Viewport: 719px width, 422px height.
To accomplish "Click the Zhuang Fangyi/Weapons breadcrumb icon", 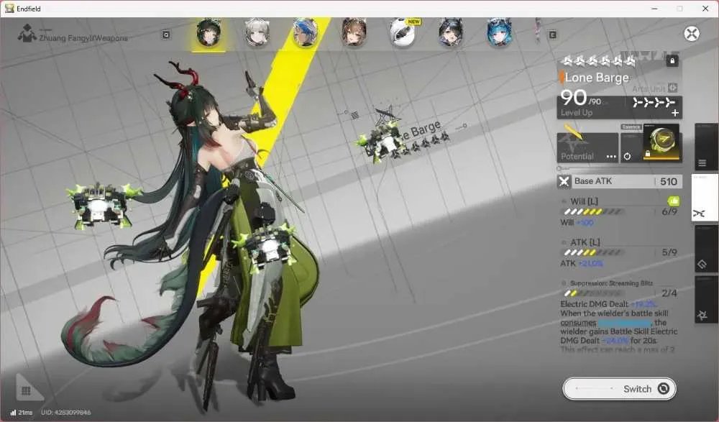I will pos(27,34).
